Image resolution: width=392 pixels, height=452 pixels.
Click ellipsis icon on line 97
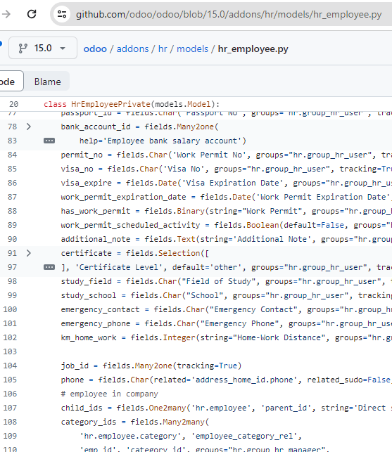pyautogui.click(x=49, y=267)
